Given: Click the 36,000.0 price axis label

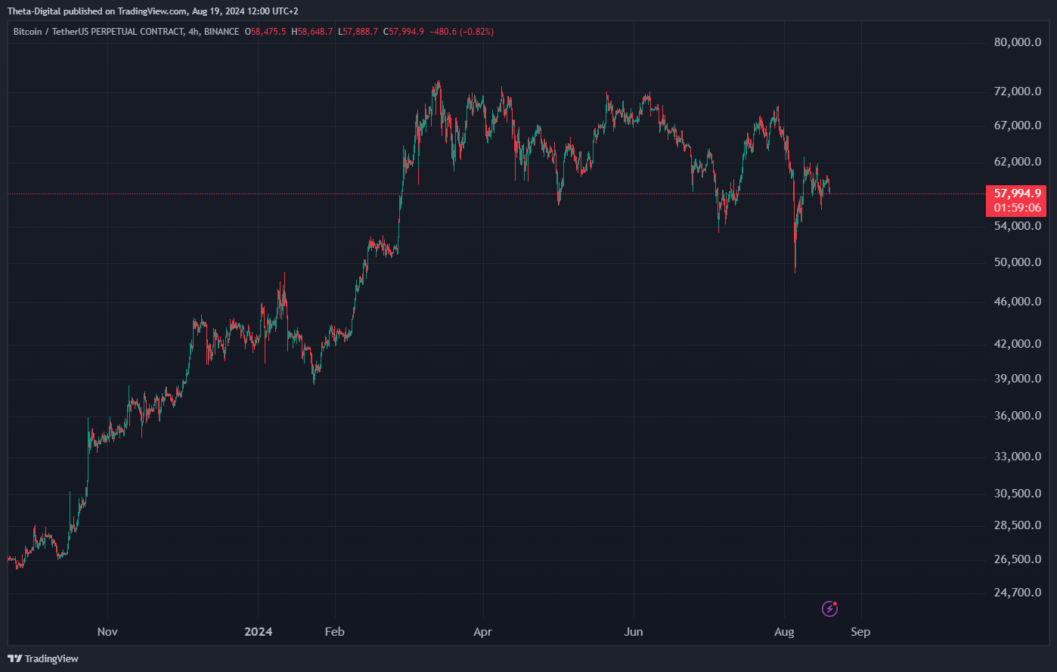Looking at the screenshot, I should click(1018, 416).
